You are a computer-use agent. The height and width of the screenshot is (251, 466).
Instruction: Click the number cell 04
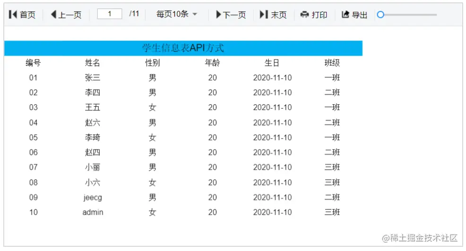tap(33, 123)
